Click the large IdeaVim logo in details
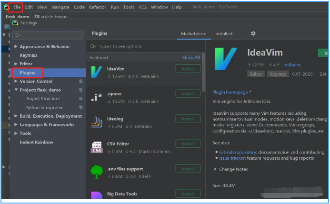The image size is (330, 204). coord(226,59)
